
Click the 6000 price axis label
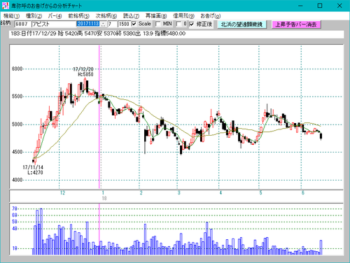tap(17, 69)
